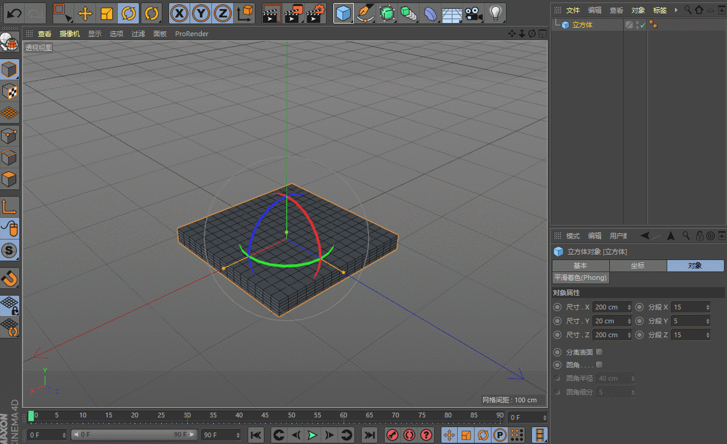Viewport: 727px width, 444px height.
Task: Select Edges mode in left sidebar
Action: 10,157
